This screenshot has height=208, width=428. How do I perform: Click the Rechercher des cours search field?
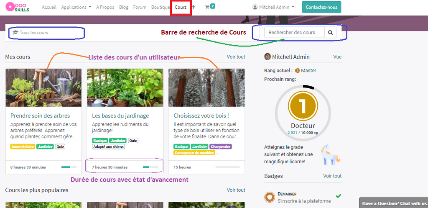point(295,33)
